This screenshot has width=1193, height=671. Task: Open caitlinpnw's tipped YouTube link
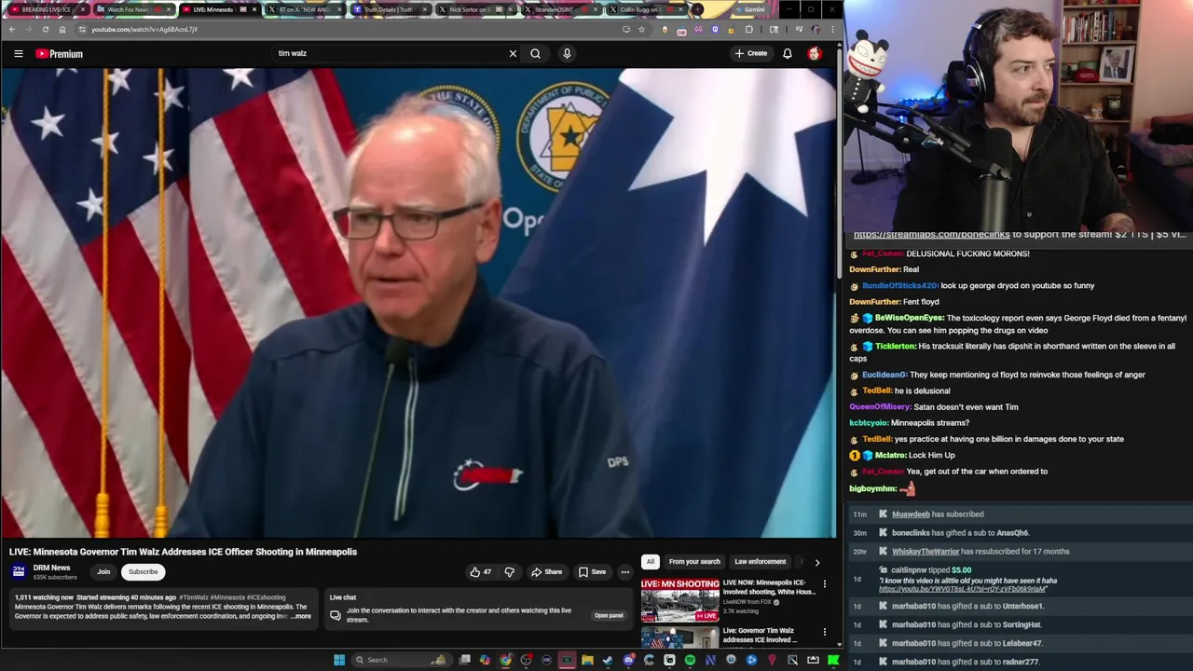coord(962,589)
